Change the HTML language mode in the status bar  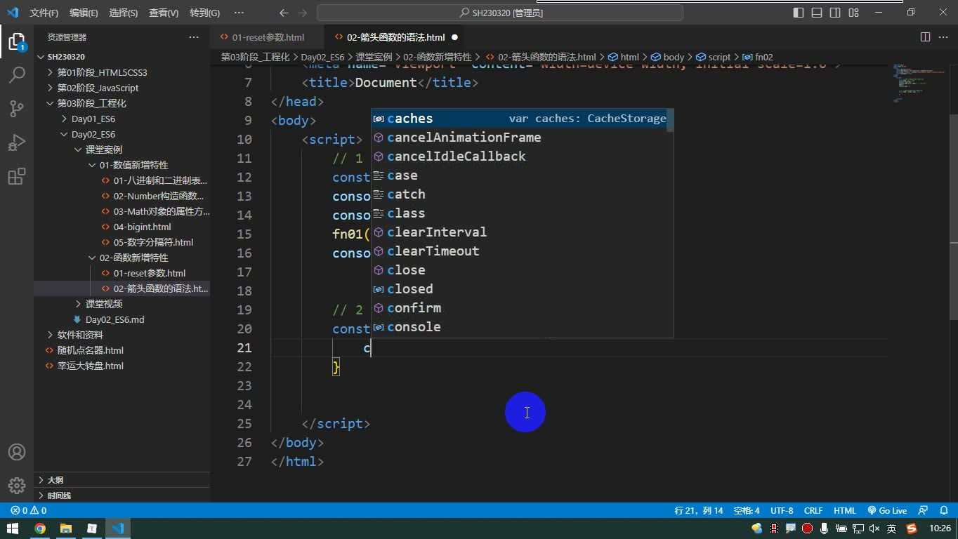[x=844, y=511]
